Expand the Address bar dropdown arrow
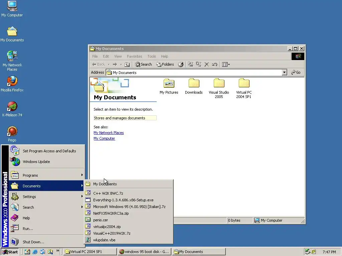This screenshot has width=342, height=256. pos(284,72)
